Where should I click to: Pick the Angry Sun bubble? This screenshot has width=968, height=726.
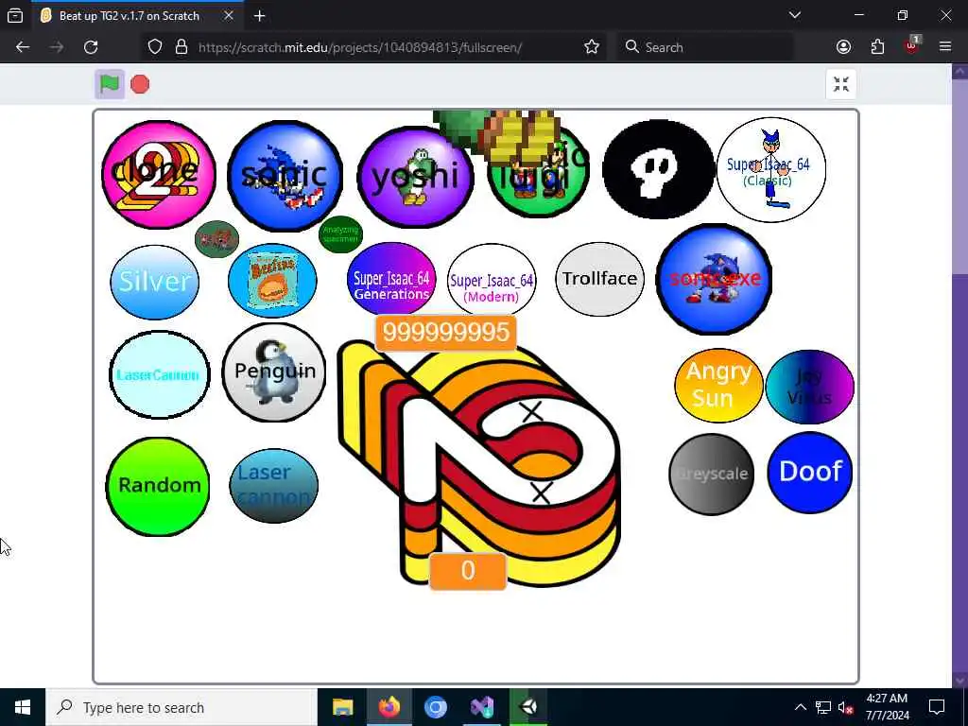point(718,386)
